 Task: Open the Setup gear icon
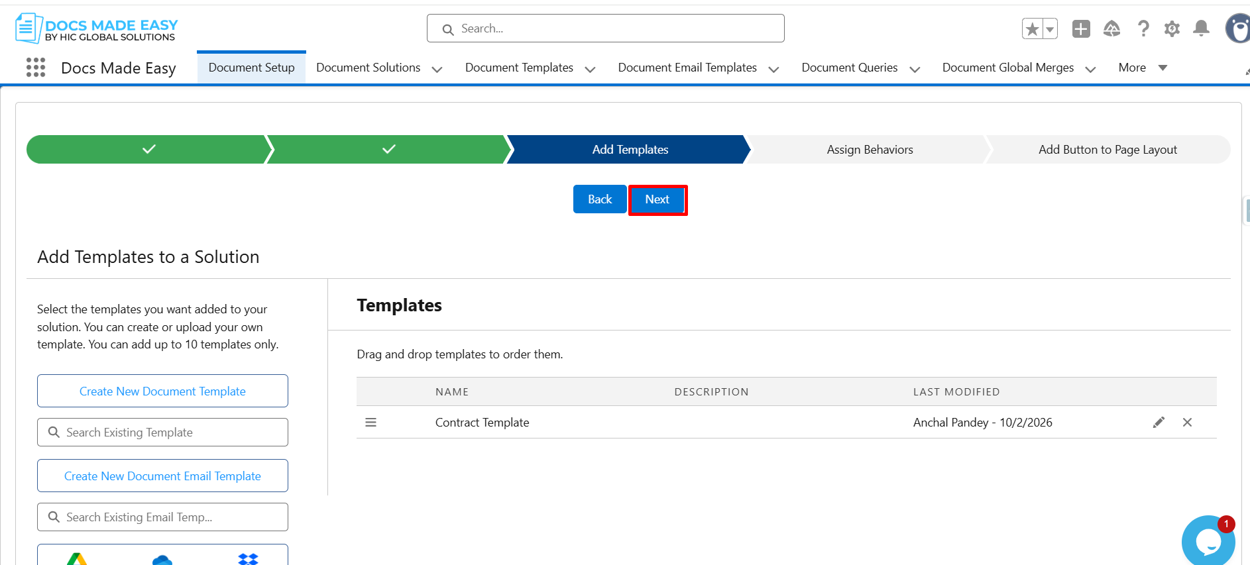click(1172, 29)
